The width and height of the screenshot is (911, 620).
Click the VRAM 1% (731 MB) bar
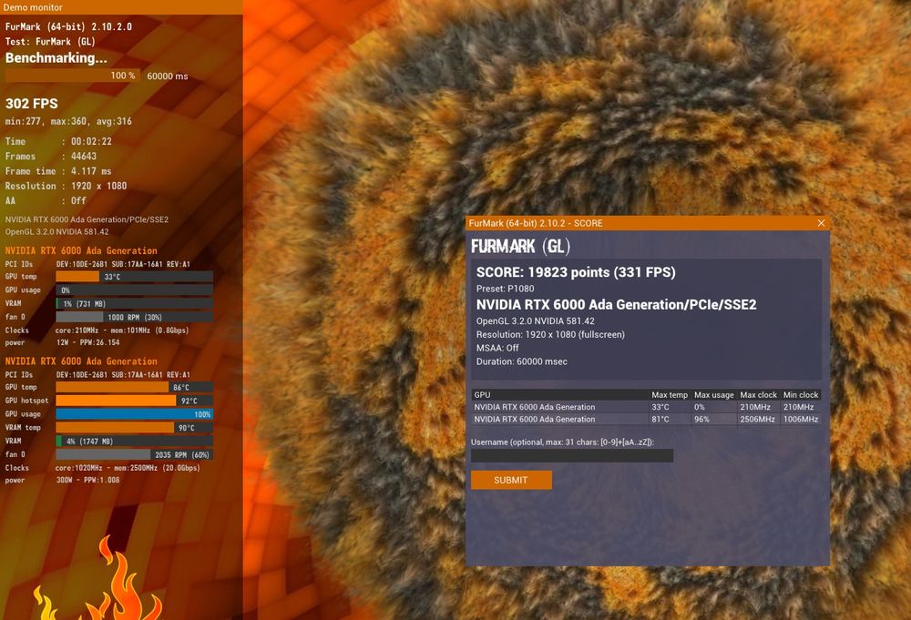point(134,303)
